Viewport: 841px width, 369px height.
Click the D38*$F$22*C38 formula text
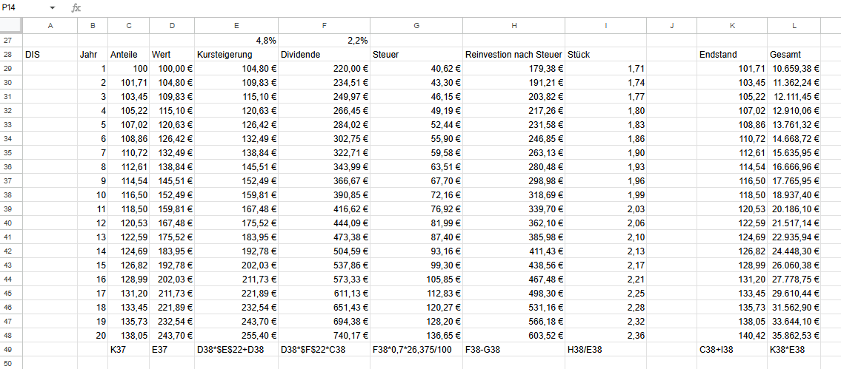tap(315, 349)
